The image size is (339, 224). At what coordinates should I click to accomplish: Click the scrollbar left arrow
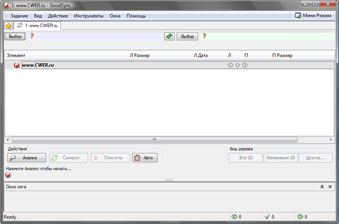tap(8, 140)
